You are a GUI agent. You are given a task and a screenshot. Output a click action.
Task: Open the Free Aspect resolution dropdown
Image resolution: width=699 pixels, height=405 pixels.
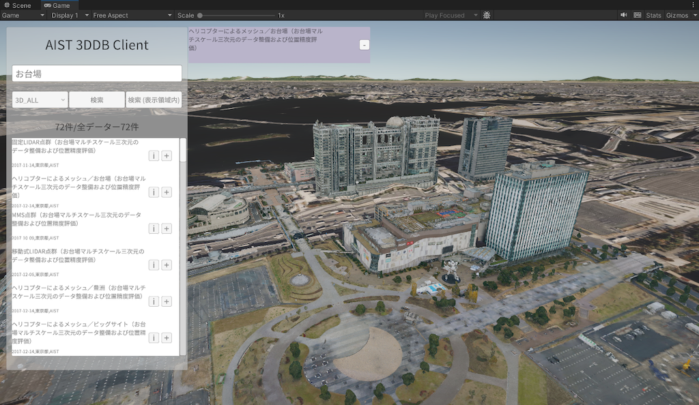[132, 15]
